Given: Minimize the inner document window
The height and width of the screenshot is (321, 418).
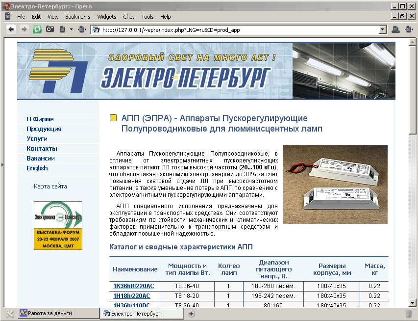Looking at the screenshot, I should [x=395, y=16].
